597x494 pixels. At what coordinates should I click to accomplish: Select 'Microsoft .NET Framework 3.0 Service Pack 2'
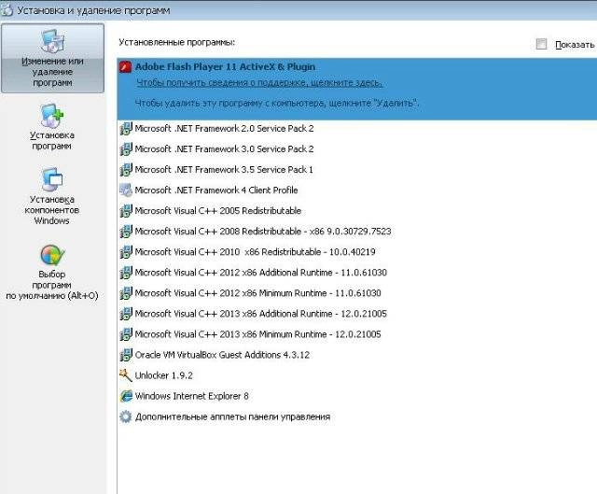click(x=224, y=149)
